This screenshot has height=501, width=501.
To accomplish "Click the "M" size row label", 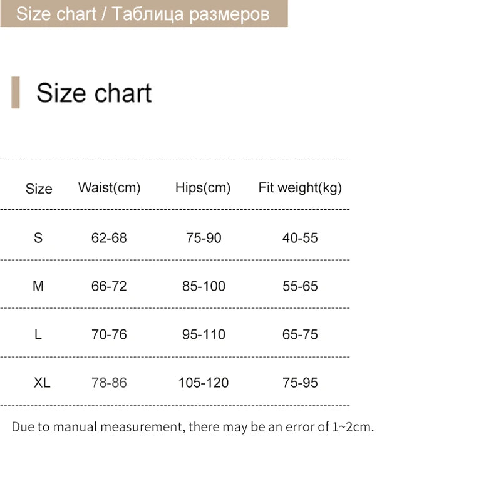I will pyautogui.click(x=38, y=286).
